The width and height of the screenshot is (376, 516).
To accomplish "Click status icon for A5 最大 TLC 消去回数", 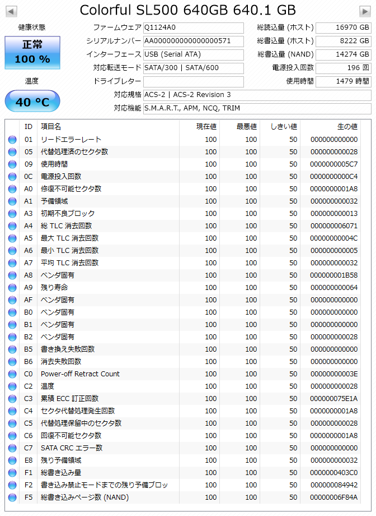I will pos(12,238).
